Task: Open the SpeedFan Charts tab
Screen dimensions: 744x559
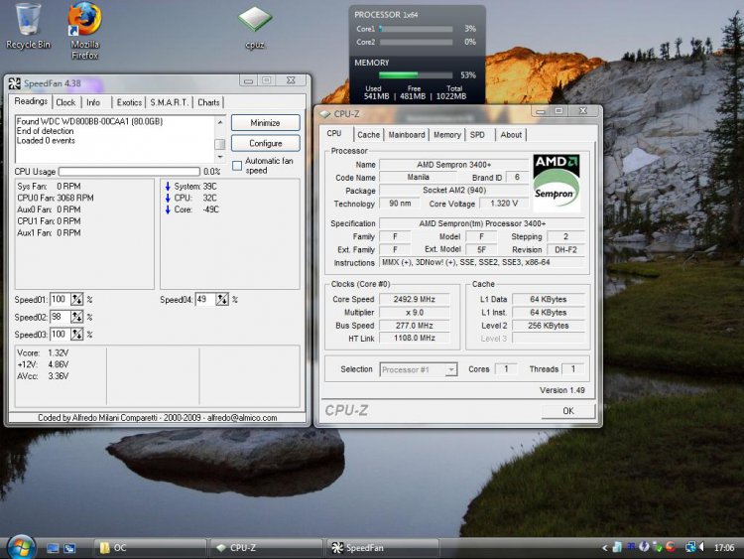Action: pyautogui.click(x=208, y=102)
